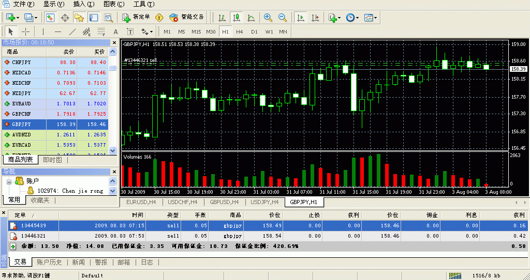530x280 pixels.
Task: Select the crosshair cursor tool
Action: click(x=25, y=32)
